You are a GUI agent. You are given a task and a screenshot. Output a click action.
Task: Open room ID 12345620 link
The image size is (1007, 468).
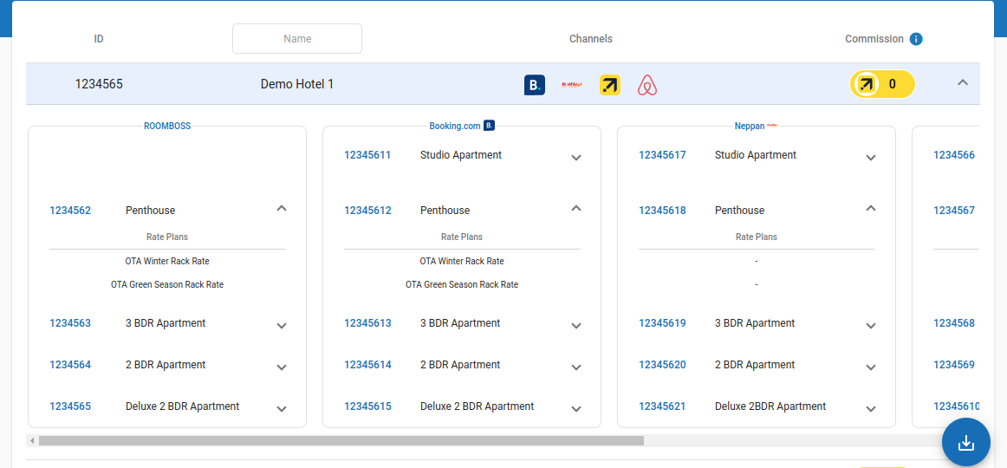tap(662, 365)
